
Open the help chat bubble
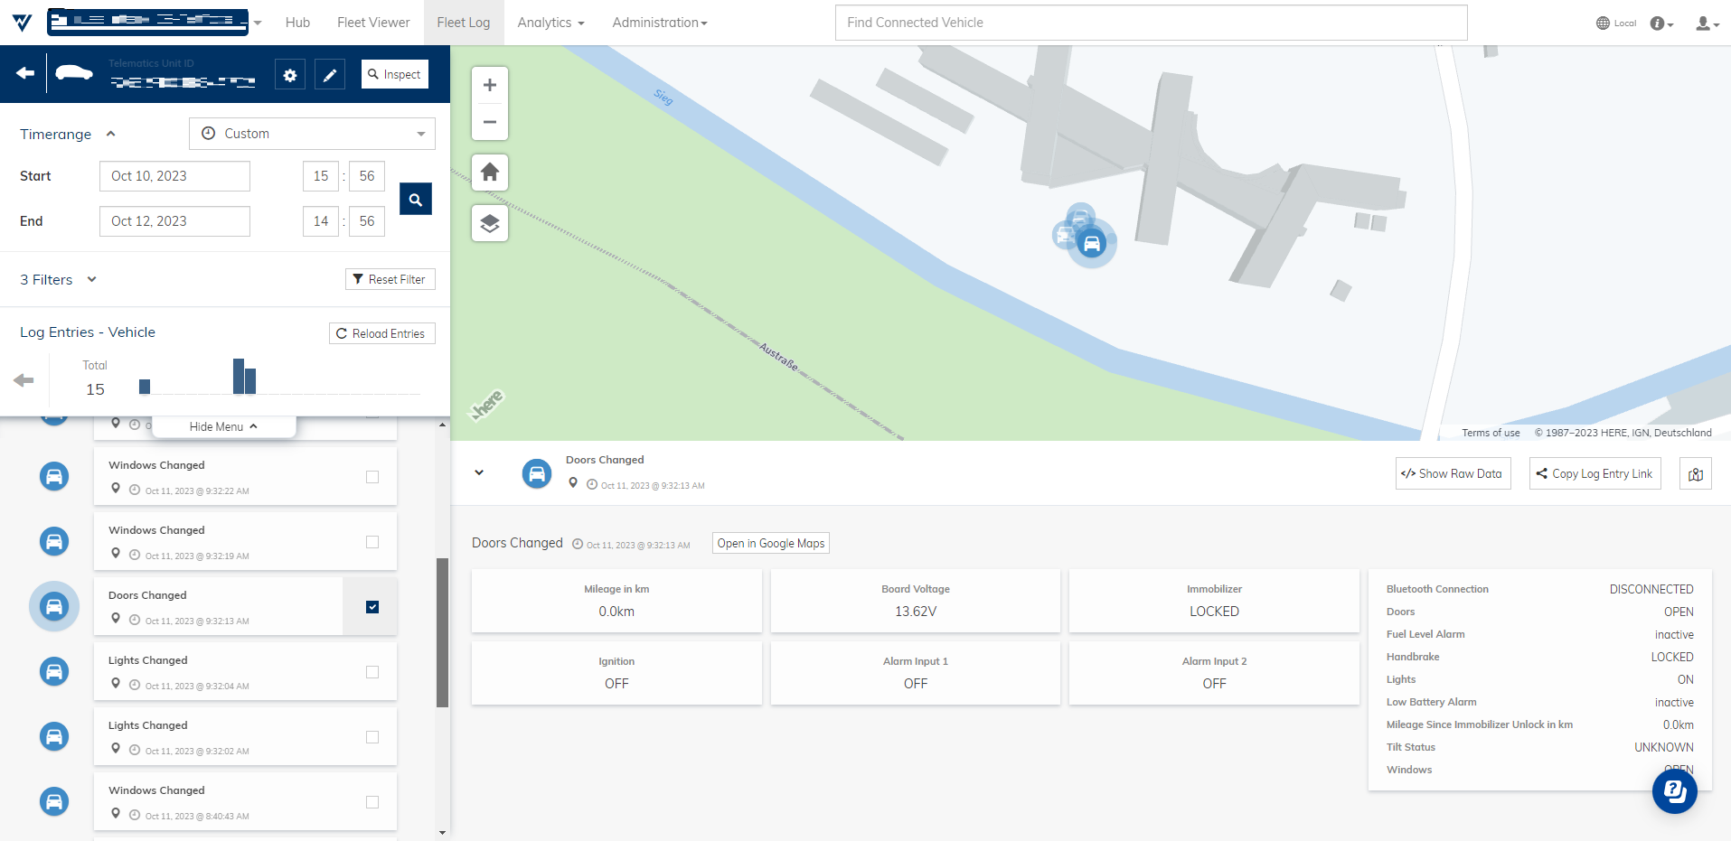pyautogui.click(x=1675, y=791)
